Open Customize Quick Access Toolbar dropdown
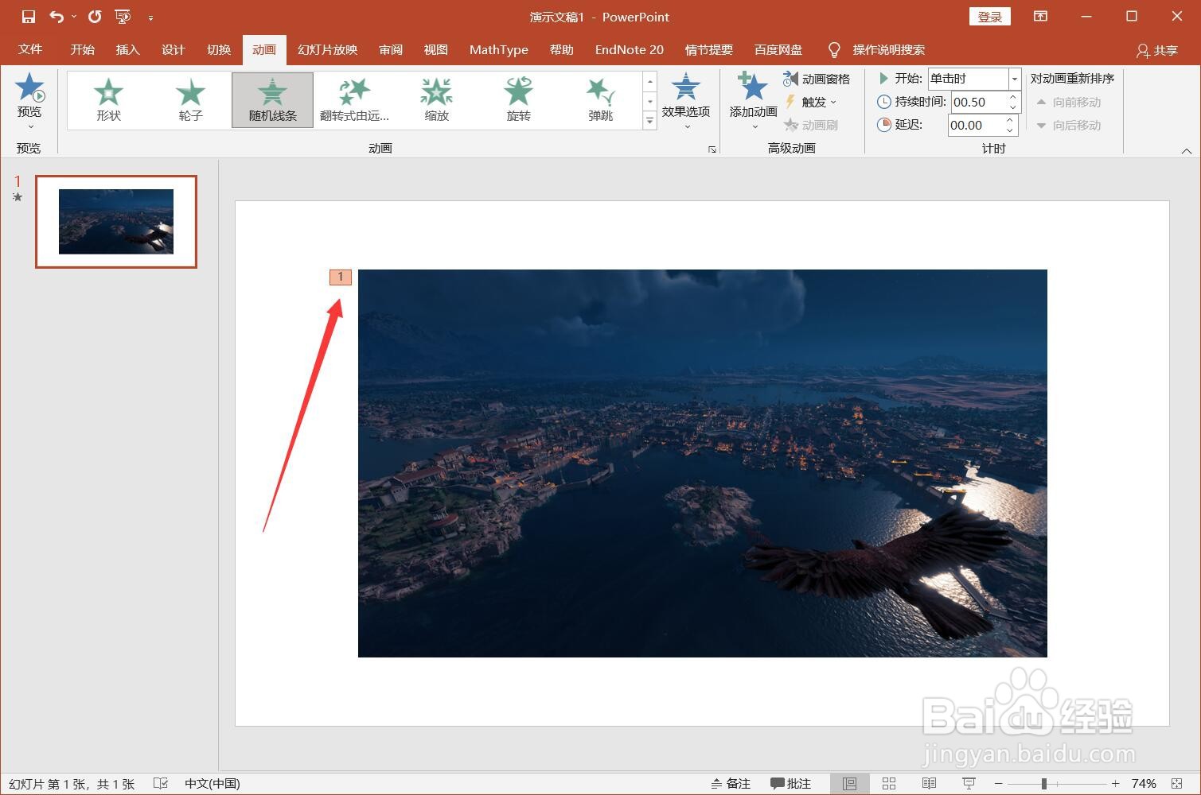Screen dimensions: 1201x795 click(150, 17)
